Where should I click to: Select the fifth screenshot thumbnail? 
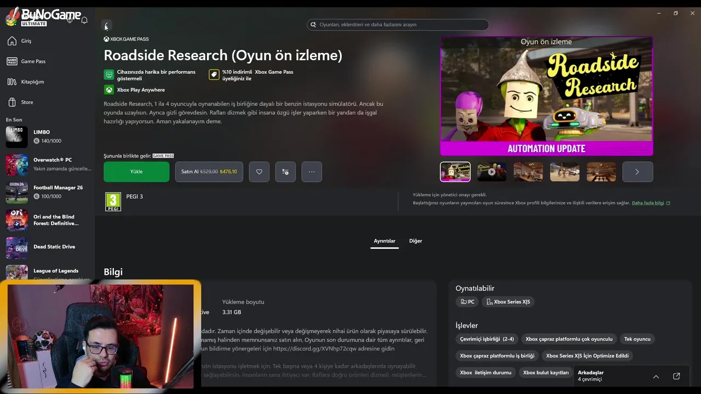601,172
